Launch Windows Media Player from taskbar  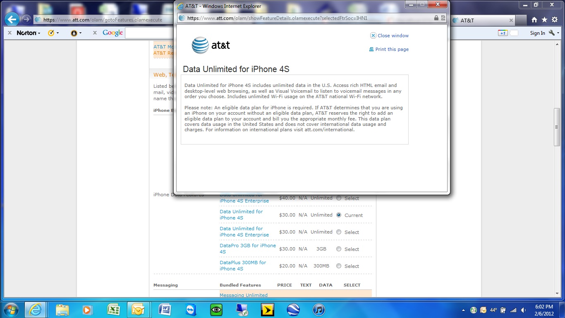87,310
